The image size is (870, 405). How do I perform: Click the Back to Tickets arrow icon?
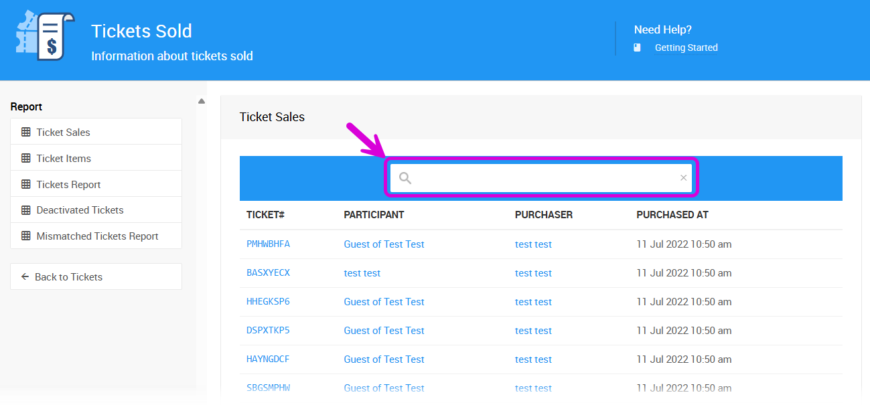[x=25, y=276]
